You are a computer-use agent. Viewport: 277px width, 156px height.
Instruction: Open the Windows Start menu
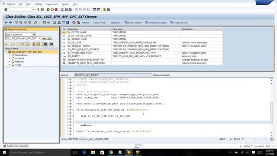tap(4, 152)
